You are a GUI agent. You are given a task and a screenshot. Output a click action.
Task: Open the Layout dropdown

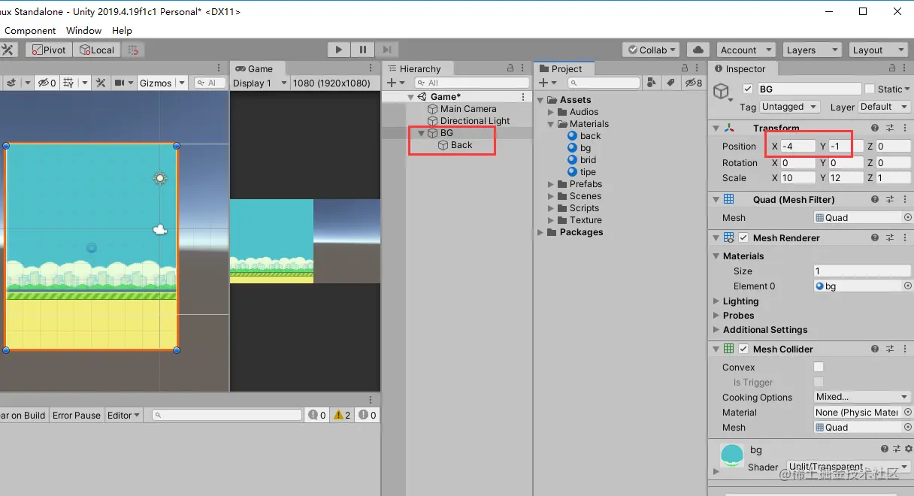877,50
